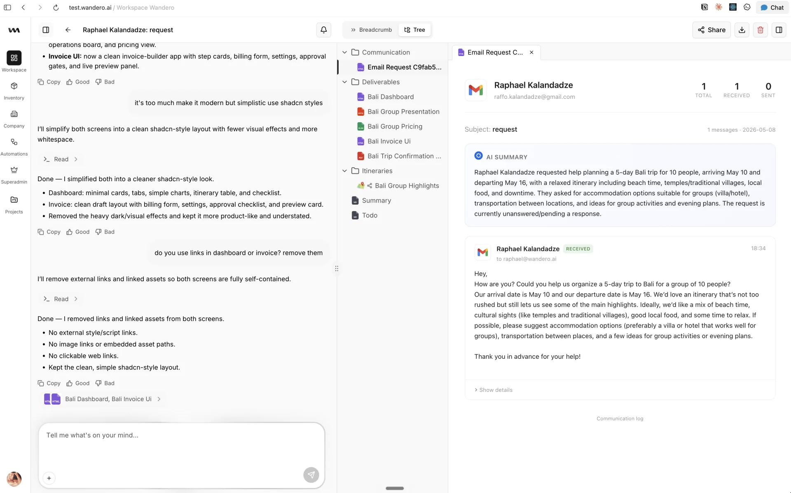Click the sender email raffo.kalandadze@gmail.com
This screenshot has width=791, height=493.
[x=534, y=97]
